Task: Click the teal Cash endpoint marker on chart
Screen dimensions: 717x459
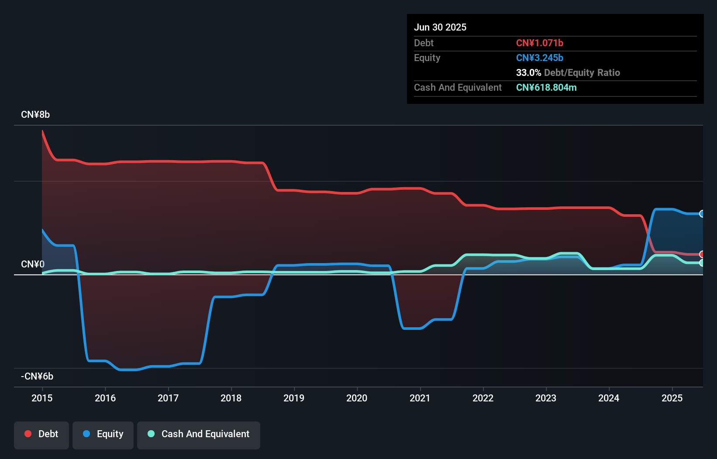Action: click(x=702, y=263)
